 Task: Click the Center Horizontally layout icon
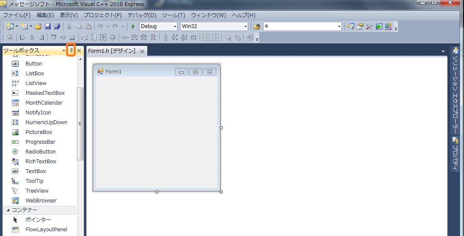(x=206, y=37)
